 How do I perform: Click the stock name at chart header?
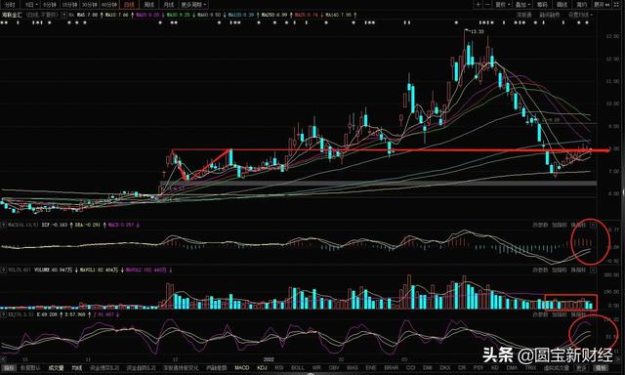pos(12,15)
